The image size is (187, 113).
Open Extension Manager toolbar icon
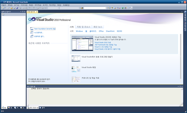125,8
